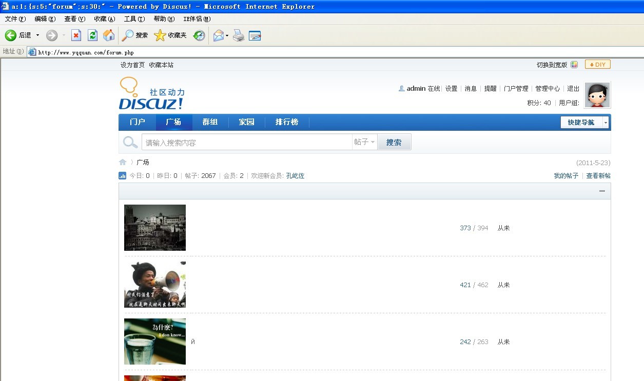Open the History clock icon

coord(199,35)
